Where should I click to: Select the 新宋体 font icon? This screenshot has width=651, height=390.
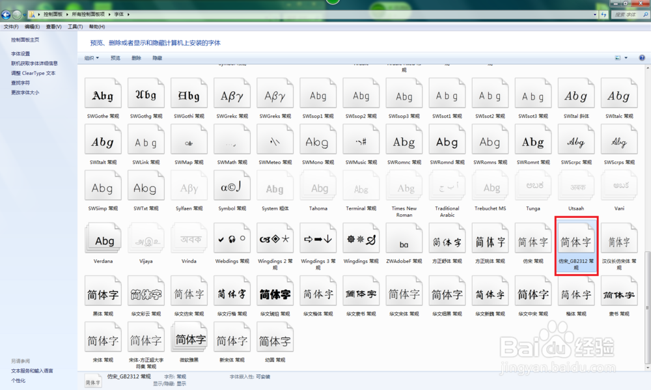[x=232, y=337]
